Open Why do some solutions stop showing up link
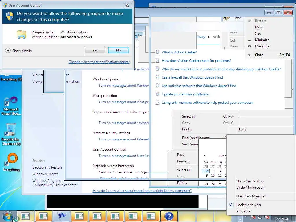Viewport: 296px width, 222px height. click(x=221, y=69)
